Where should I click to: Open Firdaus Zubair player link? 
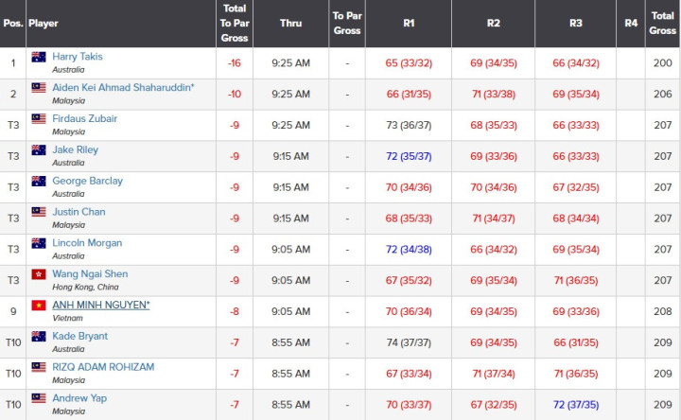click(x=85, y=118)
